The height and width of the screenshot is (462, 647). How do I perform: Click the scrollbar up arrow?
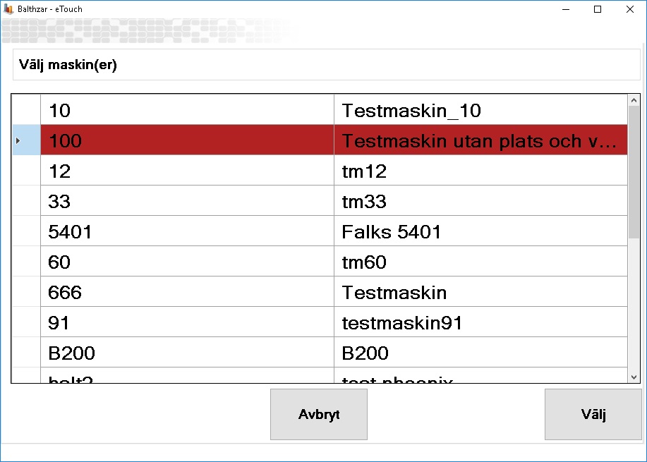(633, 101)
